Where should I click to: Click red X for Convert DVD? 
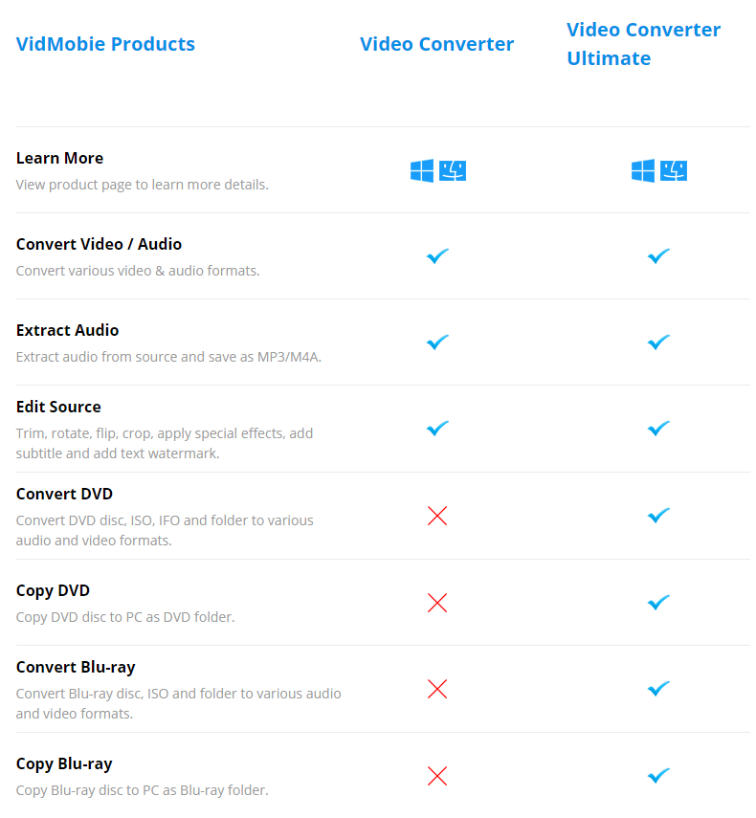click(437, 516)
